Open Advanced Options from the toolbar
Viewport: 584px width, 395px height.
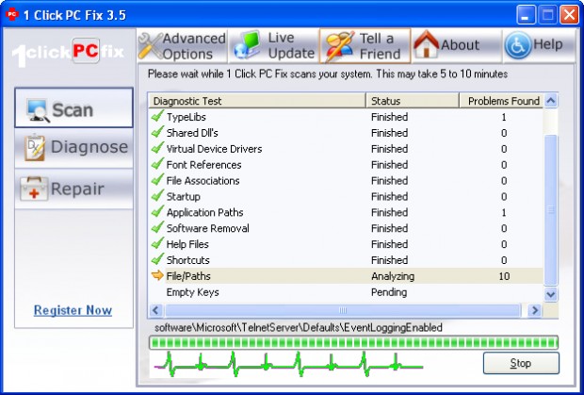coord(182,46)
